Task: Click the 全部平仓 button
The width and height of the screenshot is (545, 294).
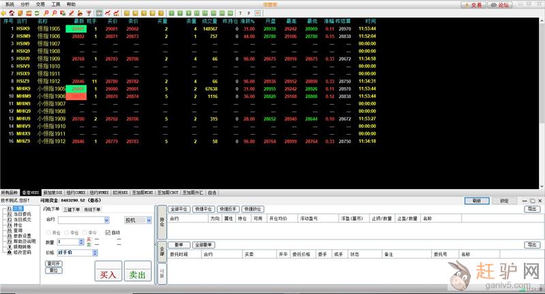Action: click(x=179, y=209)
